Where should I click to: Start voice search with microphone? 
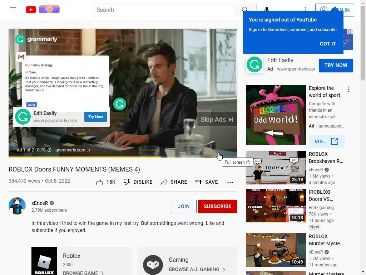tap(267, 9)
